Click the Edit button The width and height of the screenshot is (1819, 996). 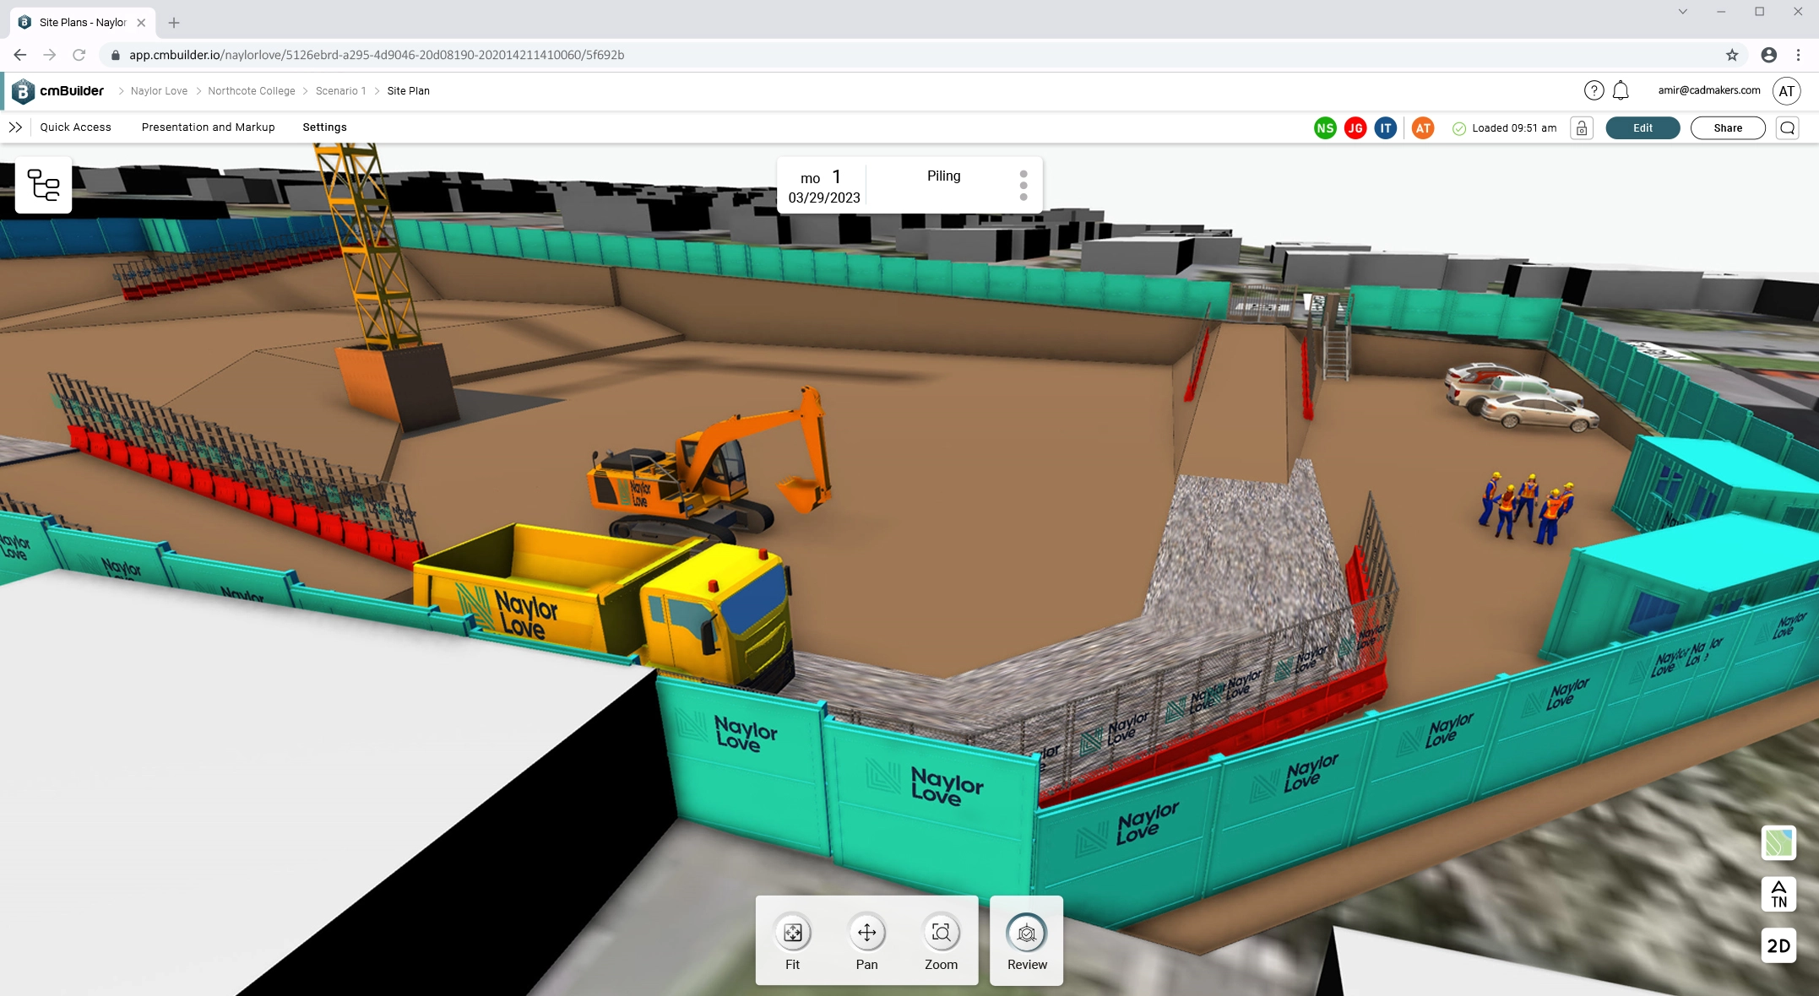click(x=1642, y=127)
